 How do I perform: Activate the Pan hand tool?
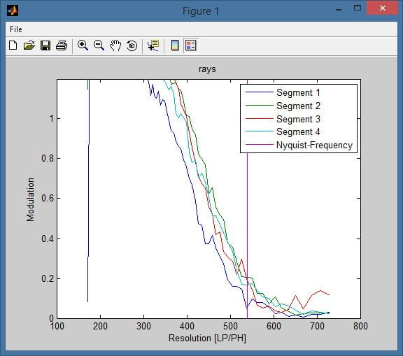click(x=115, y=45)
